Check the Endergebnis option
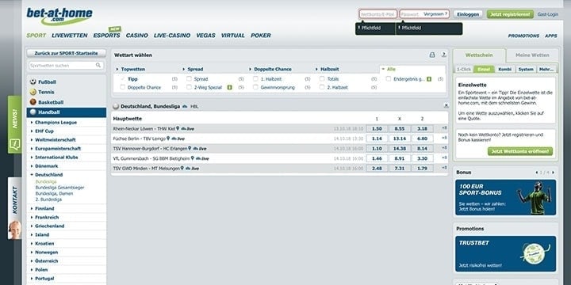The height and width of the screenshot is (285, 571). [388, 79]
